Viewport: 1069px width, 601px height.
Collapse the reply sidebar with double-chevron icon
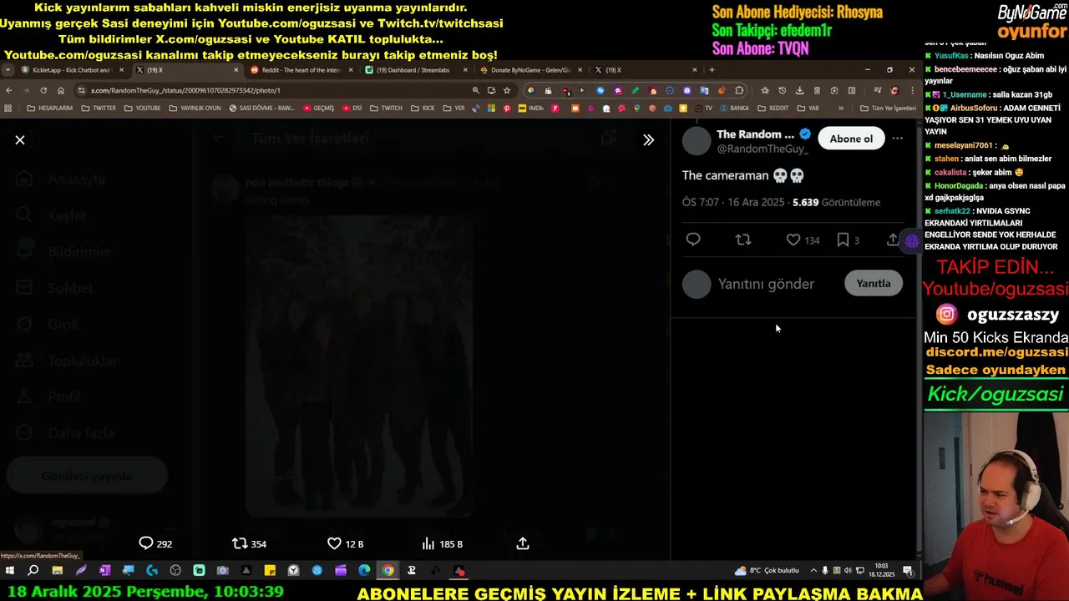point(648,140)
